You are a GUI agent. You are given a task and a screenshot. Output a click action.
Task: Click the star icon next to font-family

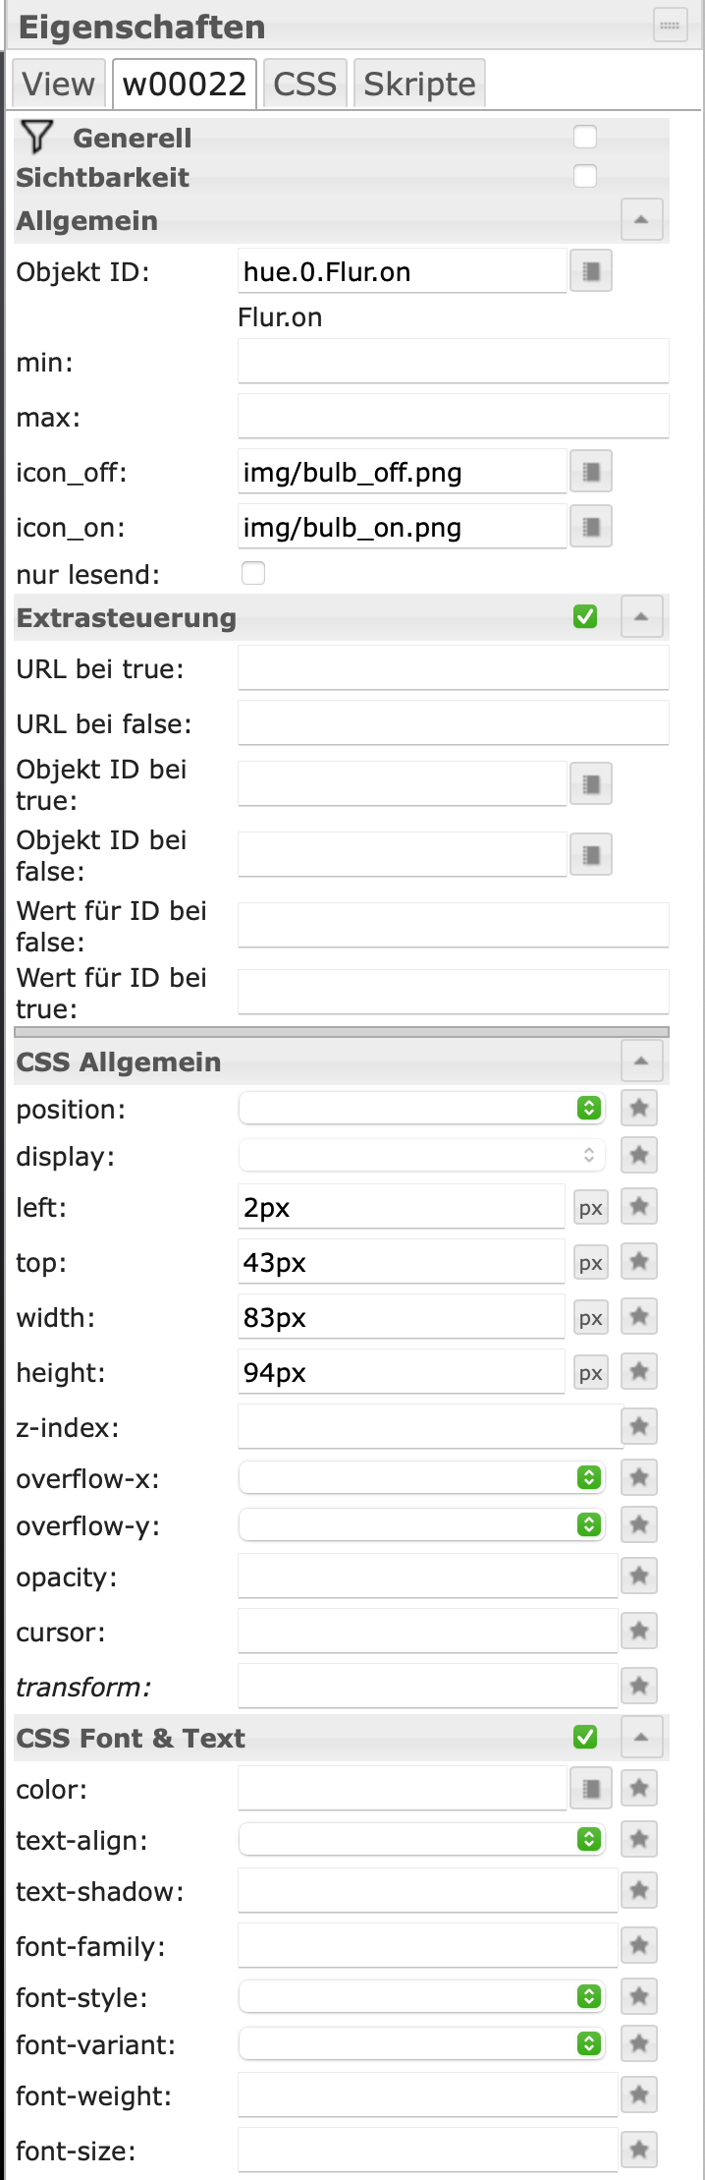coord(639,1946)
